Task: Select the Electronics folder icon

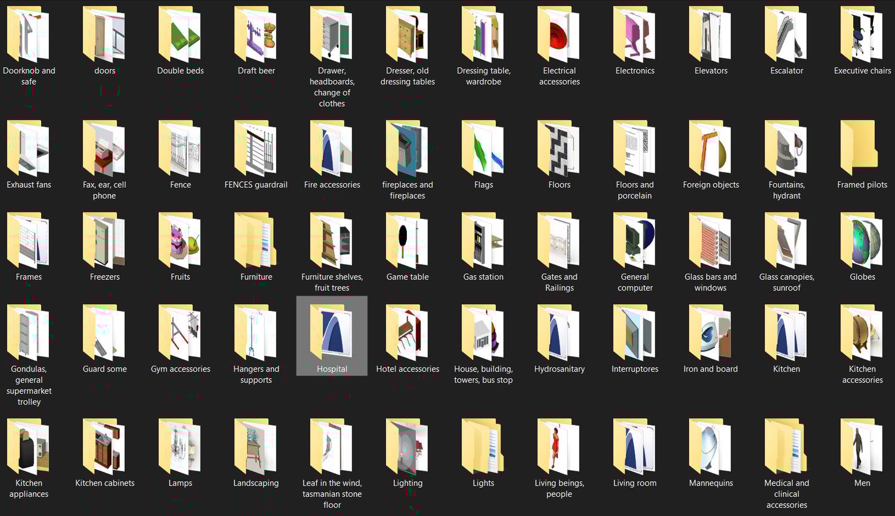Action: click(x=635, y=34)
